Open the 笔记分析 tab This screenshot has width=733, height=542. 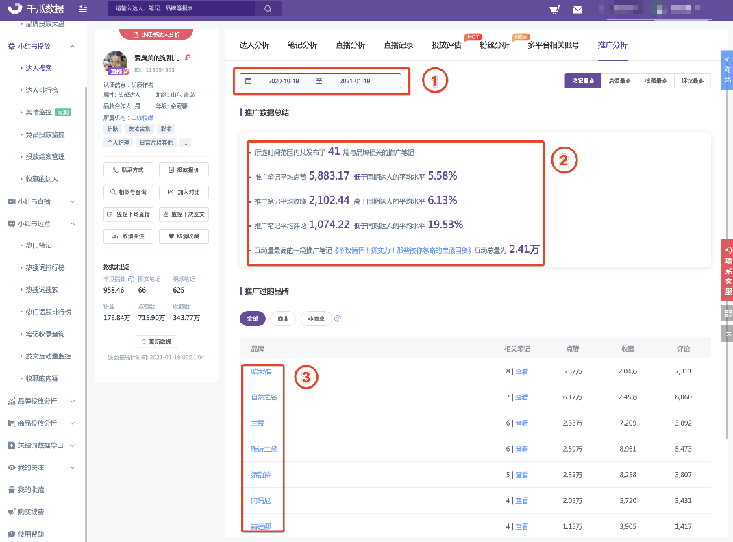click(302, 45)
